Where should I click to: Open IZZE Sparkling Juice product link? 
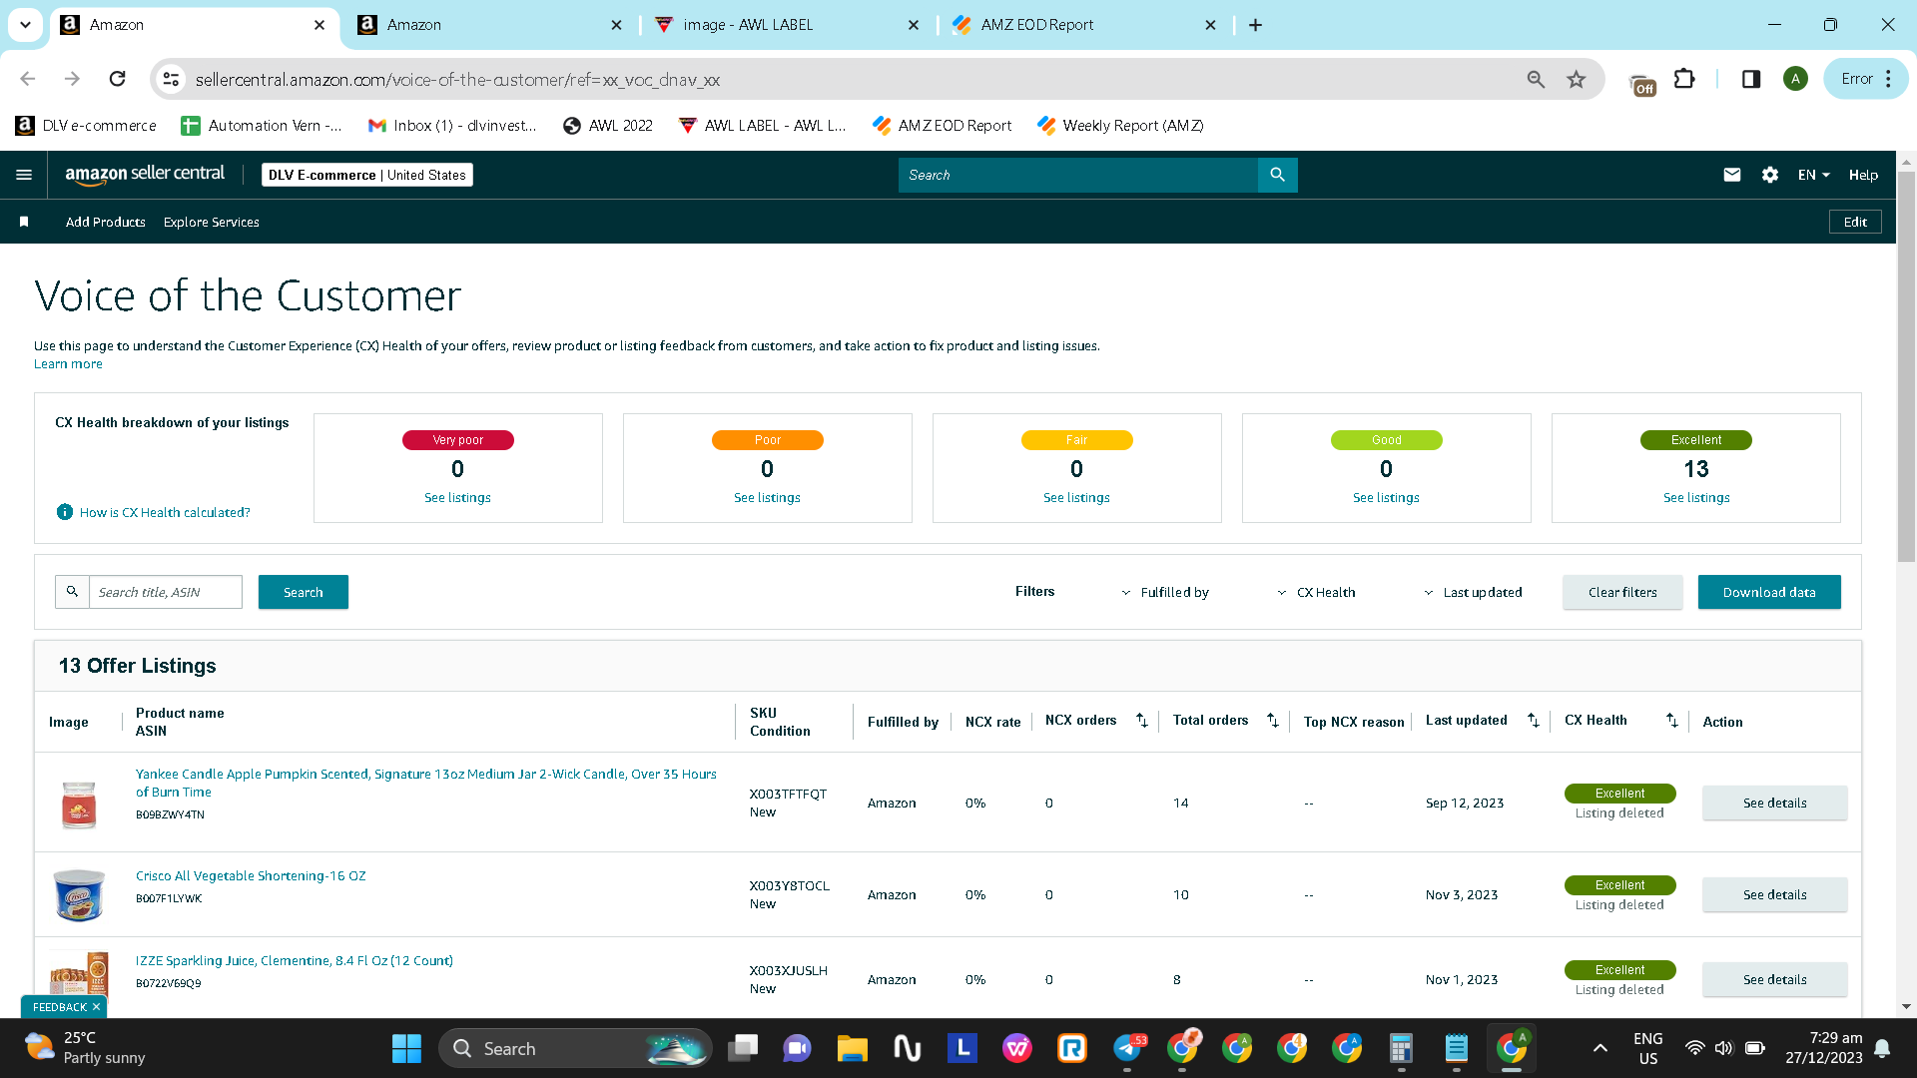[295, 960]
